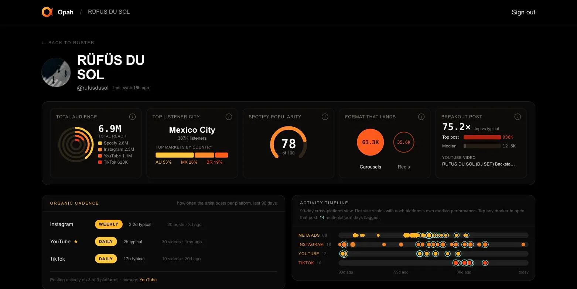577x289 pixels.
Task: Click the Mexico City heading
Action: (x=192, y=130)
